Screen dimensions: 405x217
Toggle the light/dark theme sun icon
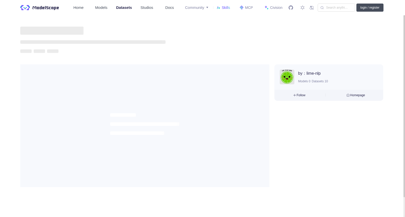pos(302,8)
